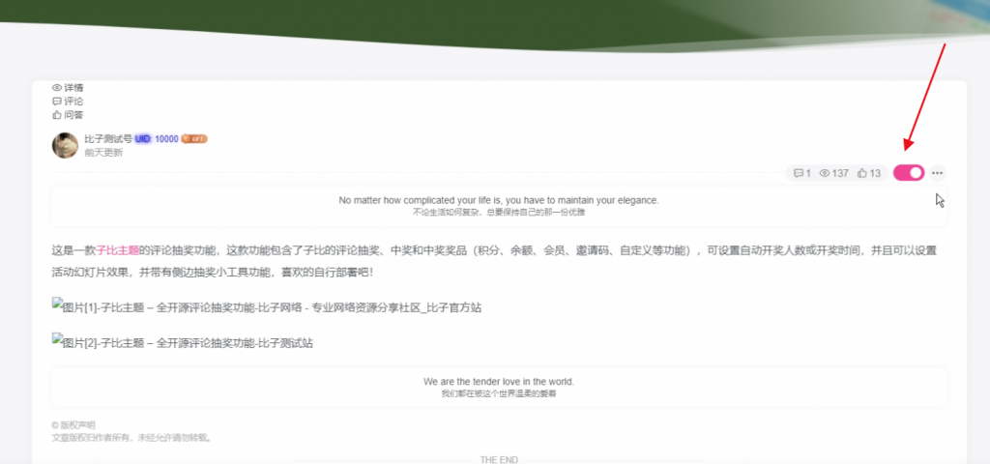The image size is (990, 464).
Task: Click the 文章版权归作者所有 notice text
Action: coord(131,437)
